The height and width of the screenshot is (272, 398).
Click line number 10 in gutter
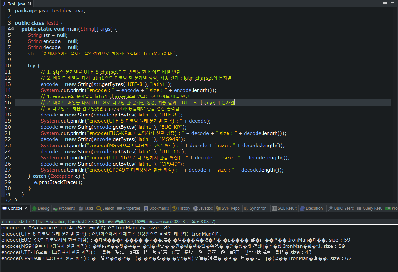point(8,66)
